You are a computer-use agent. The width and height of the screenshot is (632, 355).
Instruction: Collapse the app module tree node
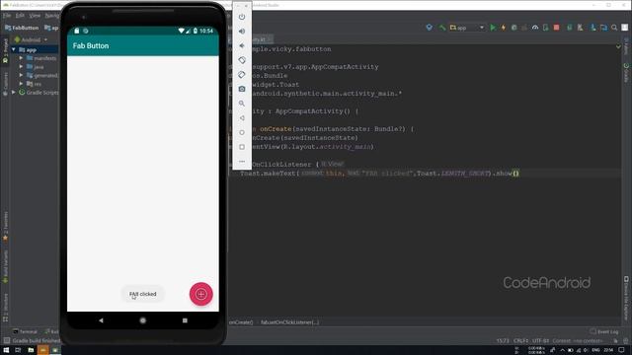(14, 49)
